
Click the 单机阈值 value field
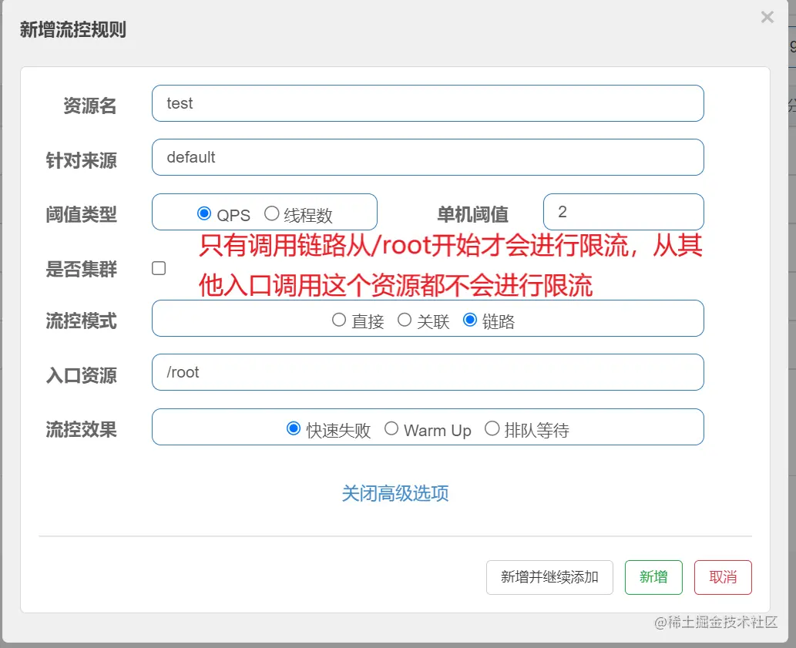623,211
